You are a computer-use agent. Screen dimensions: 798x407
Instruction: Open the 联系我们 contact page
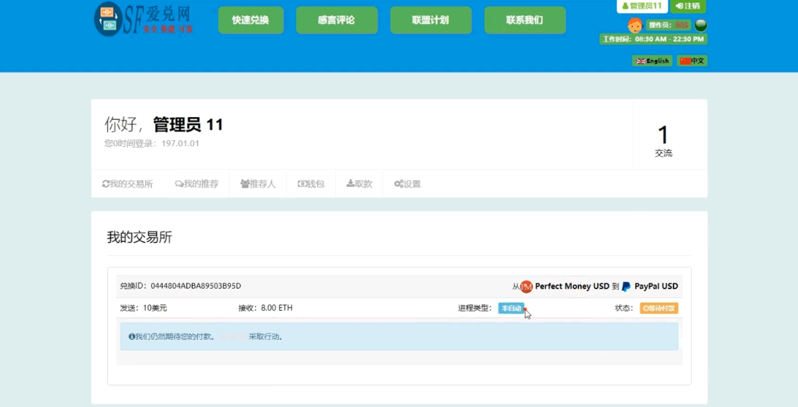524,20
